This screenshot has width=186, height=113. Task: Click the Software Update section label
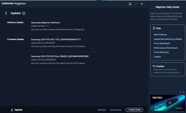[x=15, y=22]
